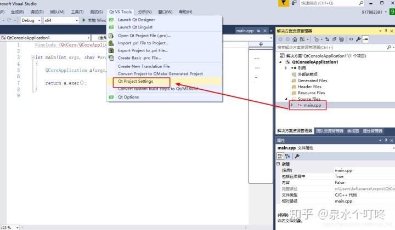Select the solution 'QtConsoleApplication1' root node
Viewport: 395px width, 230px height.
point(326,56)
